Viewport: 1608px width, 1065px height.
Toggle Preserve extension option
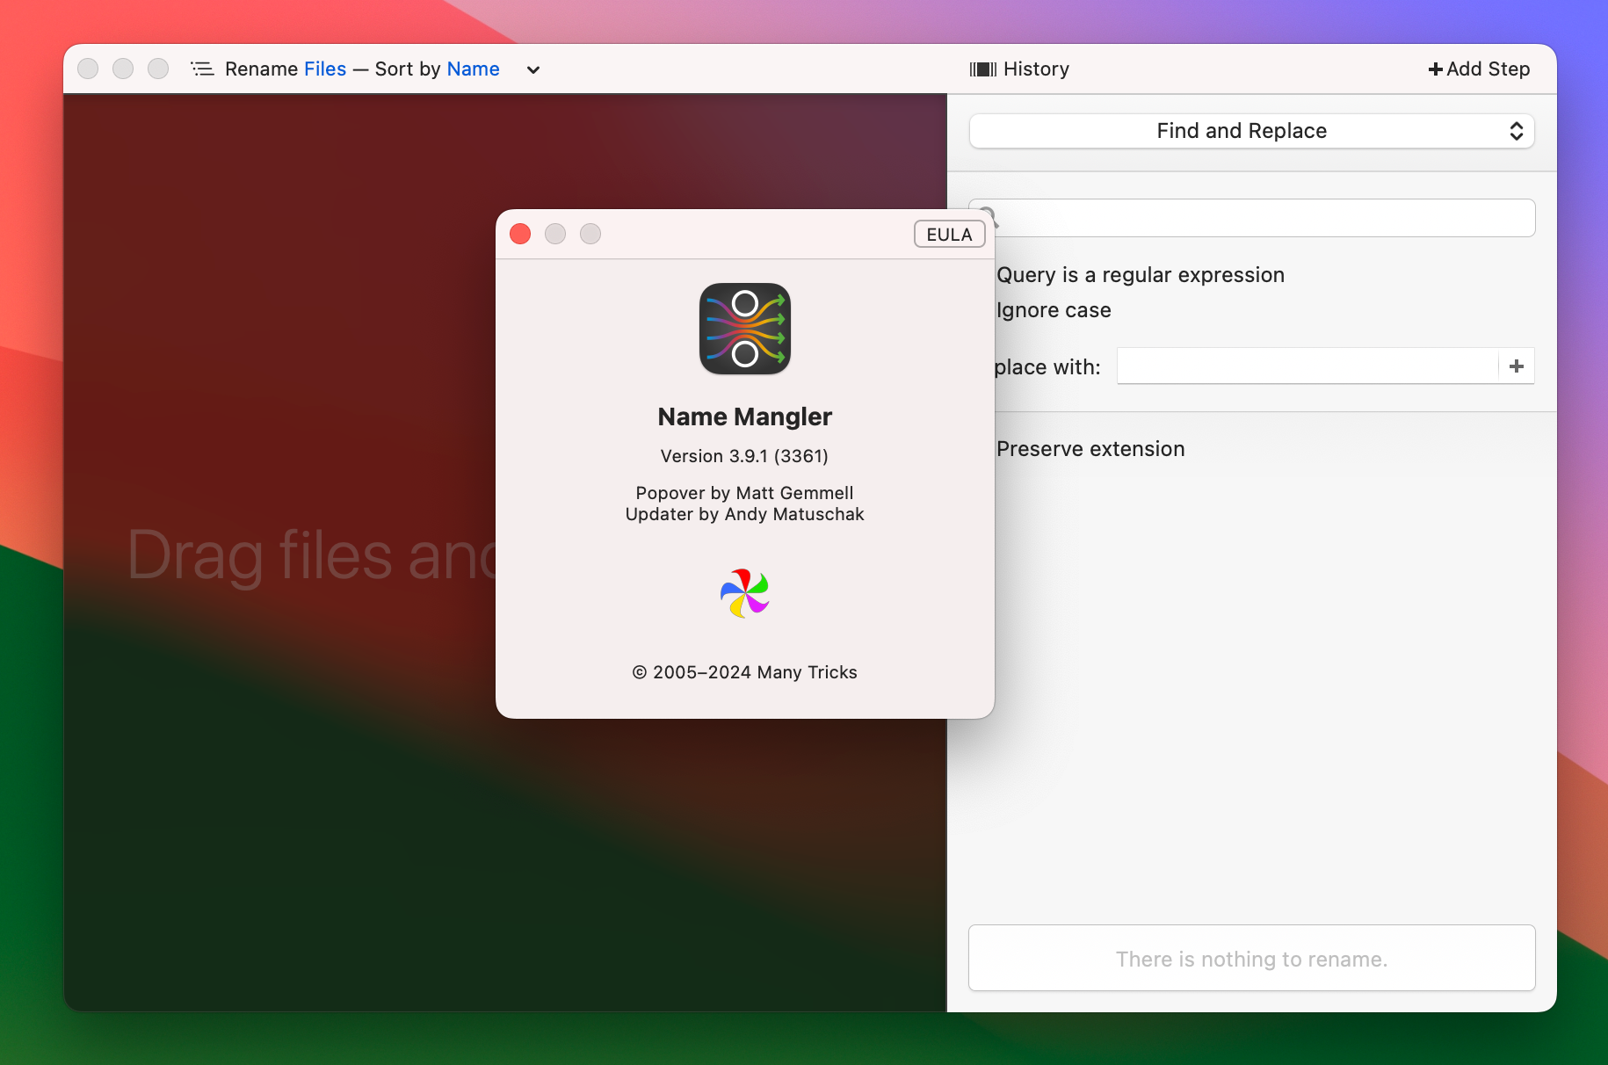coord(1090,449)
